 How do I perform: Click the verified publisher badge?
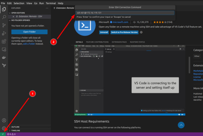111,22
